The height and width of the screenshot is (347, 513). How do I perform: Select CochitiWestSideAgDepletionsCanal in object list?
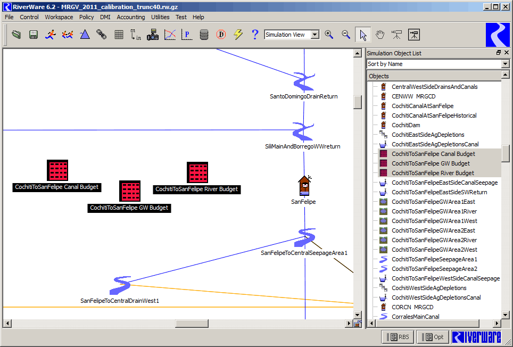(436, 298)
